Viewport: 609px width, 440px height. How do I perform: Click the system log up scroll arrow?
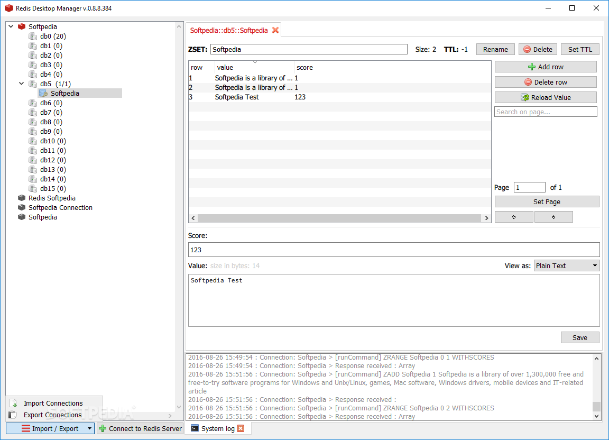tap(596, 359)
